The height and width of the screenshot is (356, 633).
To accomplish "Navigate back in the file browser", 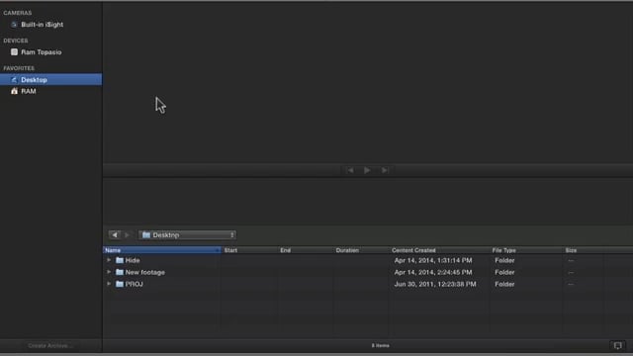I will 115,235.
